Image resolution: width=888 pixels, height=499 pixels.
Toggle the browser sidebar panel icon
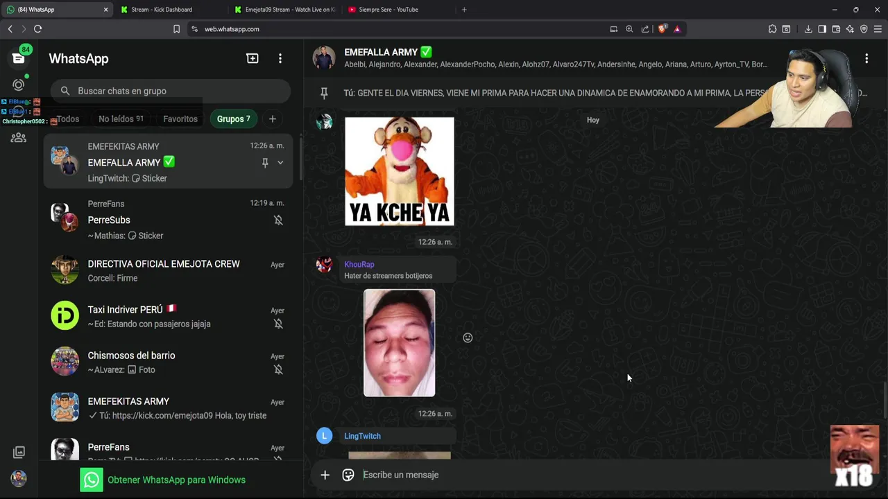point(822,29)
